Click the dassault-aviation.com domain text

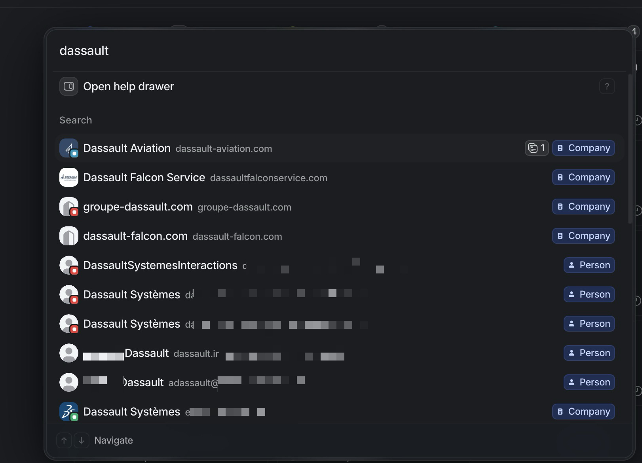(224, 149)
